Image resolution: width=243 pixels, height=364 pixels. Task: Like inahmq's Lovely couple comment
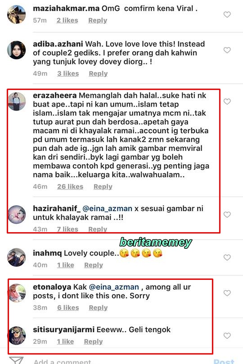pos(227,257)
